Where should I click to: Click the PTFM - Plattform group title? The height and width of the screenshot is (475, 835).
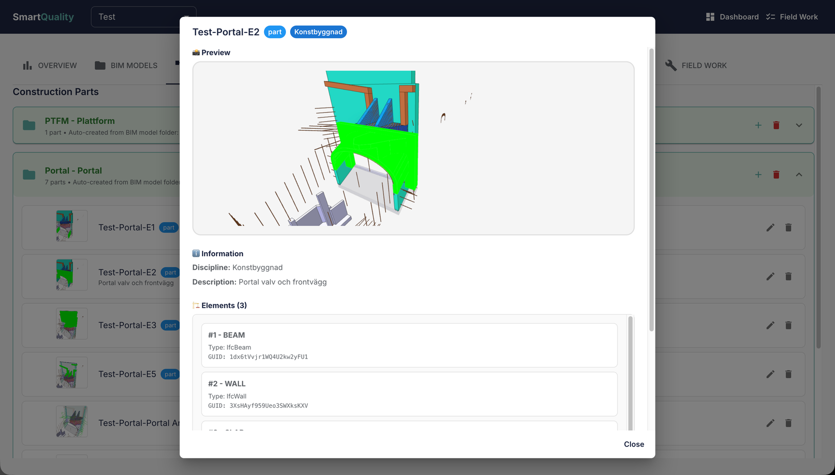point(80,121)
